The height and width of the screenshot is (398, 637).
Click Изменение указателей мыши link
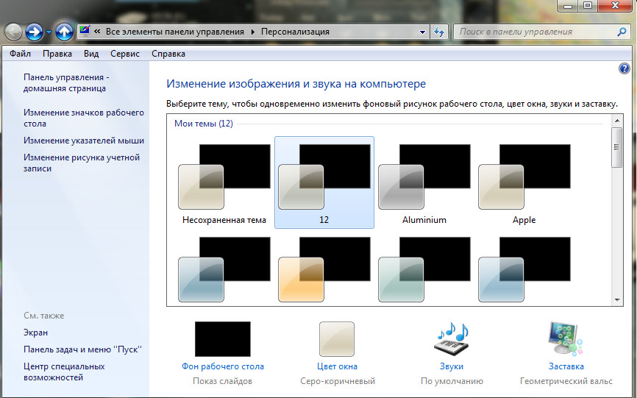point(83,141)
